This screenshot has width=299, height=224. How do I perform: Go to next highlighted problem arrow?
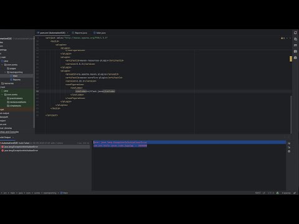(x=290, y=38)
